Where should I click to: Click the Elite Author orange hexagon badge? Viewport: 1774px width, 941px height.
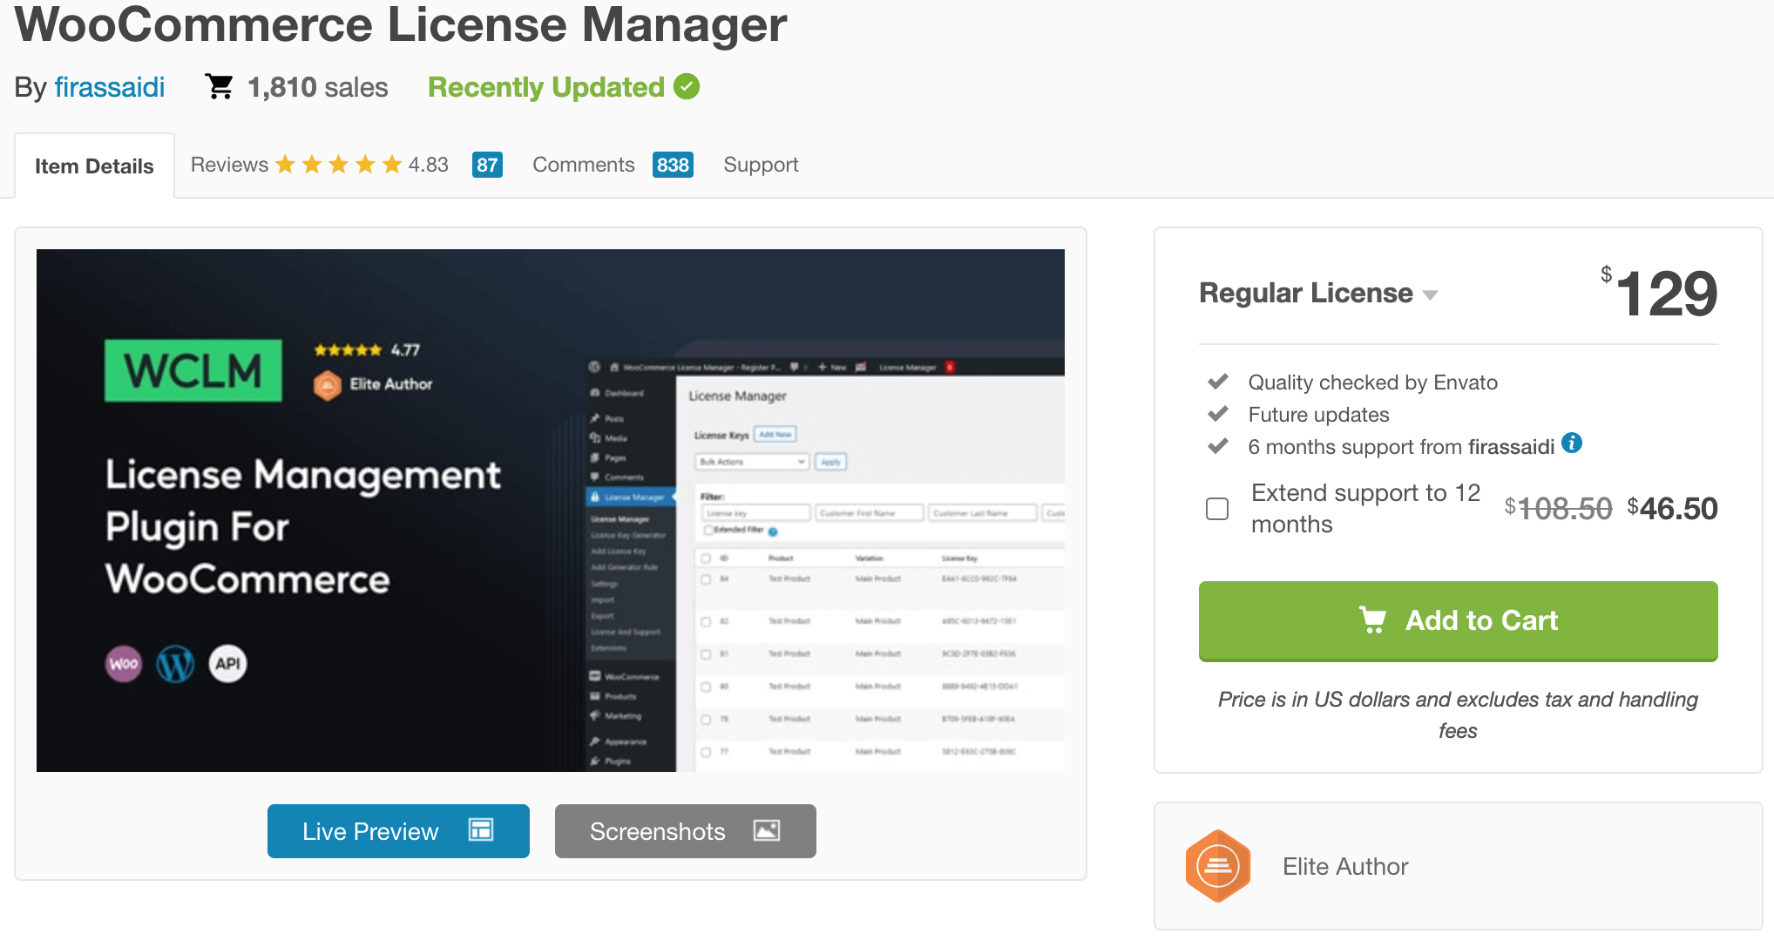point(1218,866)
